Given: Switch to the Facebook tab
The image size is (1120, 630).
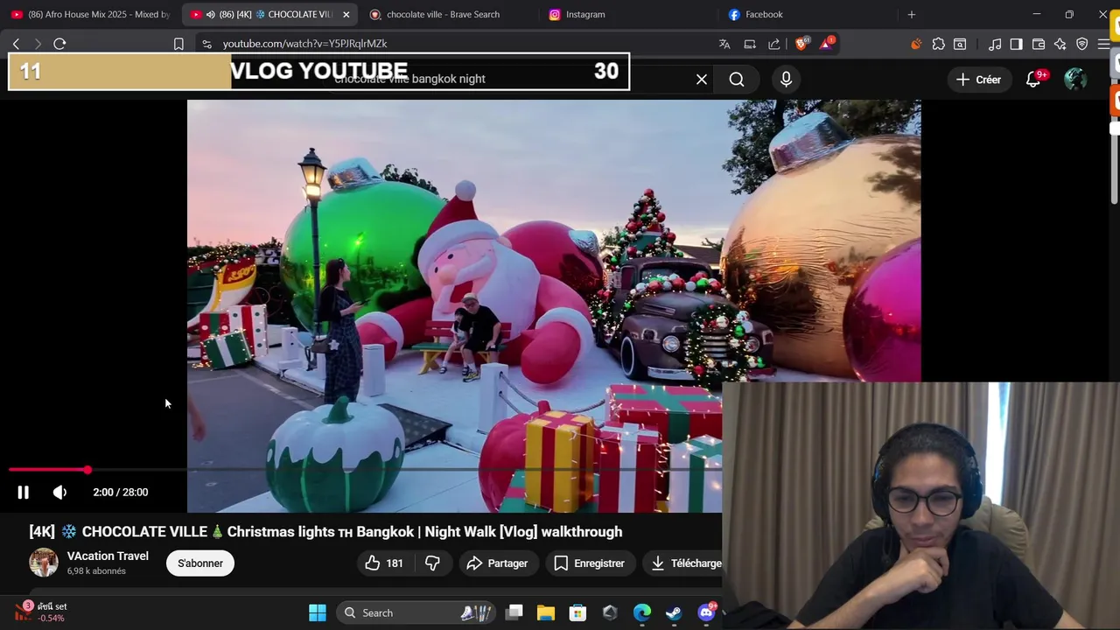Looking at the screenshot, I should pyautogui.click(x=805, y=14).
